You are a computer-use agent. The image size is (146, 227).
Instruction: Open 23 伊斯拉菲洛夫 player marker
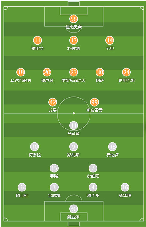73,72
